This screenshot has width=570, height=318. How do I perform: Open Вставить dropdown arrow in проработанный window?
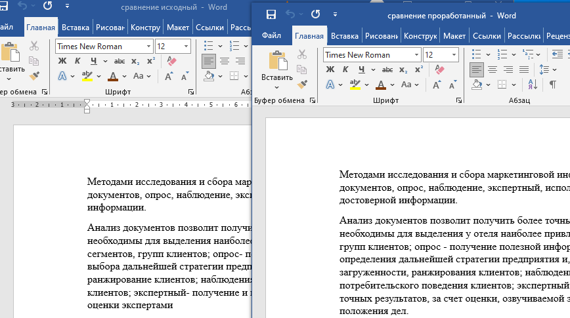[x=276, y=87]
